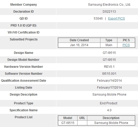Click Samsung Electronics Co., Ltd. company name
The height and width of the screenshot is (127, 138).
[109, 5]
